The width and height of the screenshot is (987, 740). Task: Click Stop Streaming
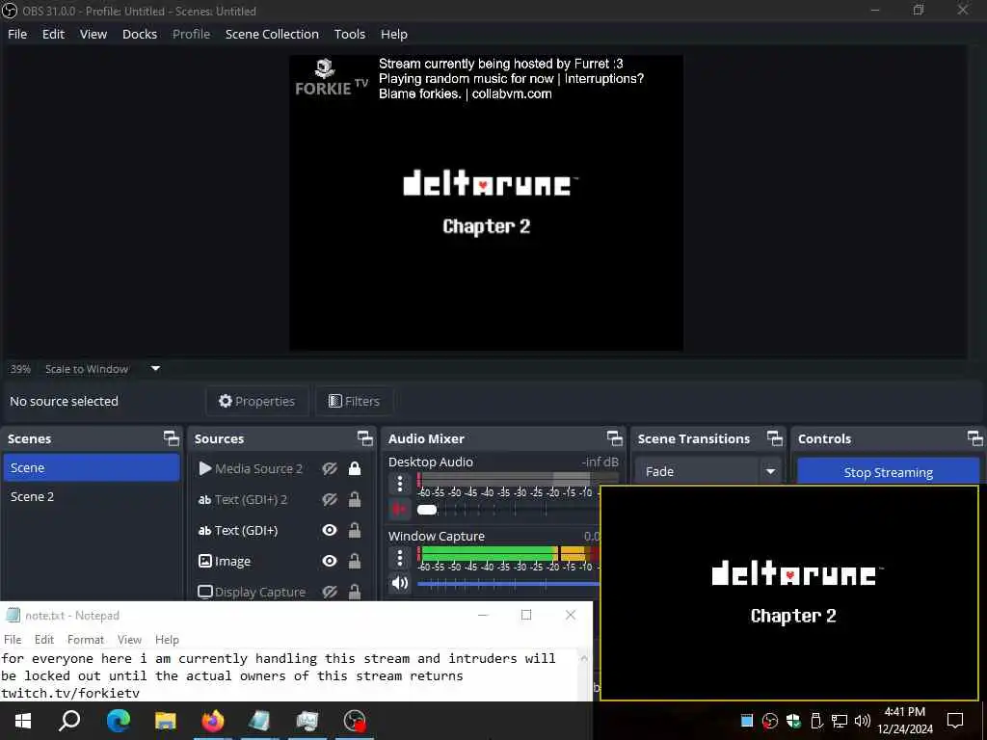pos(888,472)
